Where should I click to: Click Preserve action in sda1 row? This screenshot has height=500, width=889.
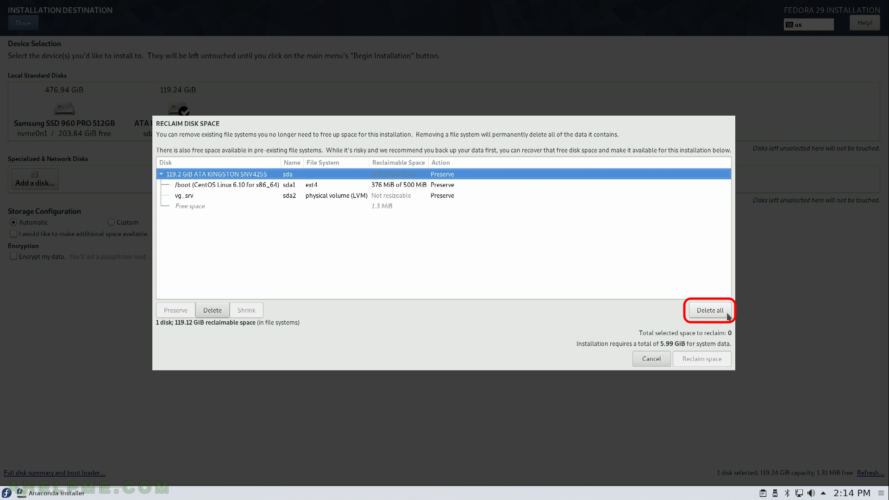tap(442, 185)
